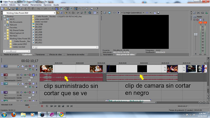Pause playback in the transport bar
210x118 pixels.
[x=59, y=106]
